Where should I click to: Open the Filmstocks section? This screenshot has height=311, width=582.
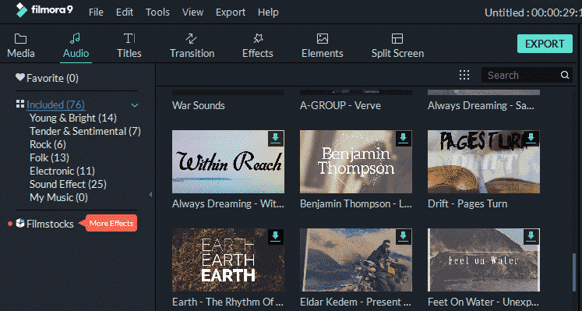click(50, 224)
